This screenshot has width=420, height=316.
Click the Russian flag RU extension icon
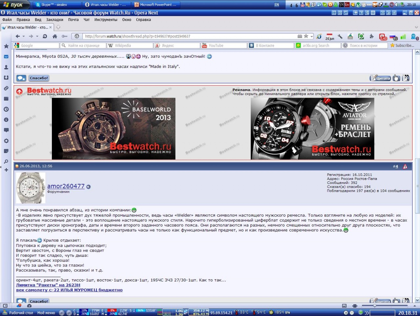coord(393,37)
